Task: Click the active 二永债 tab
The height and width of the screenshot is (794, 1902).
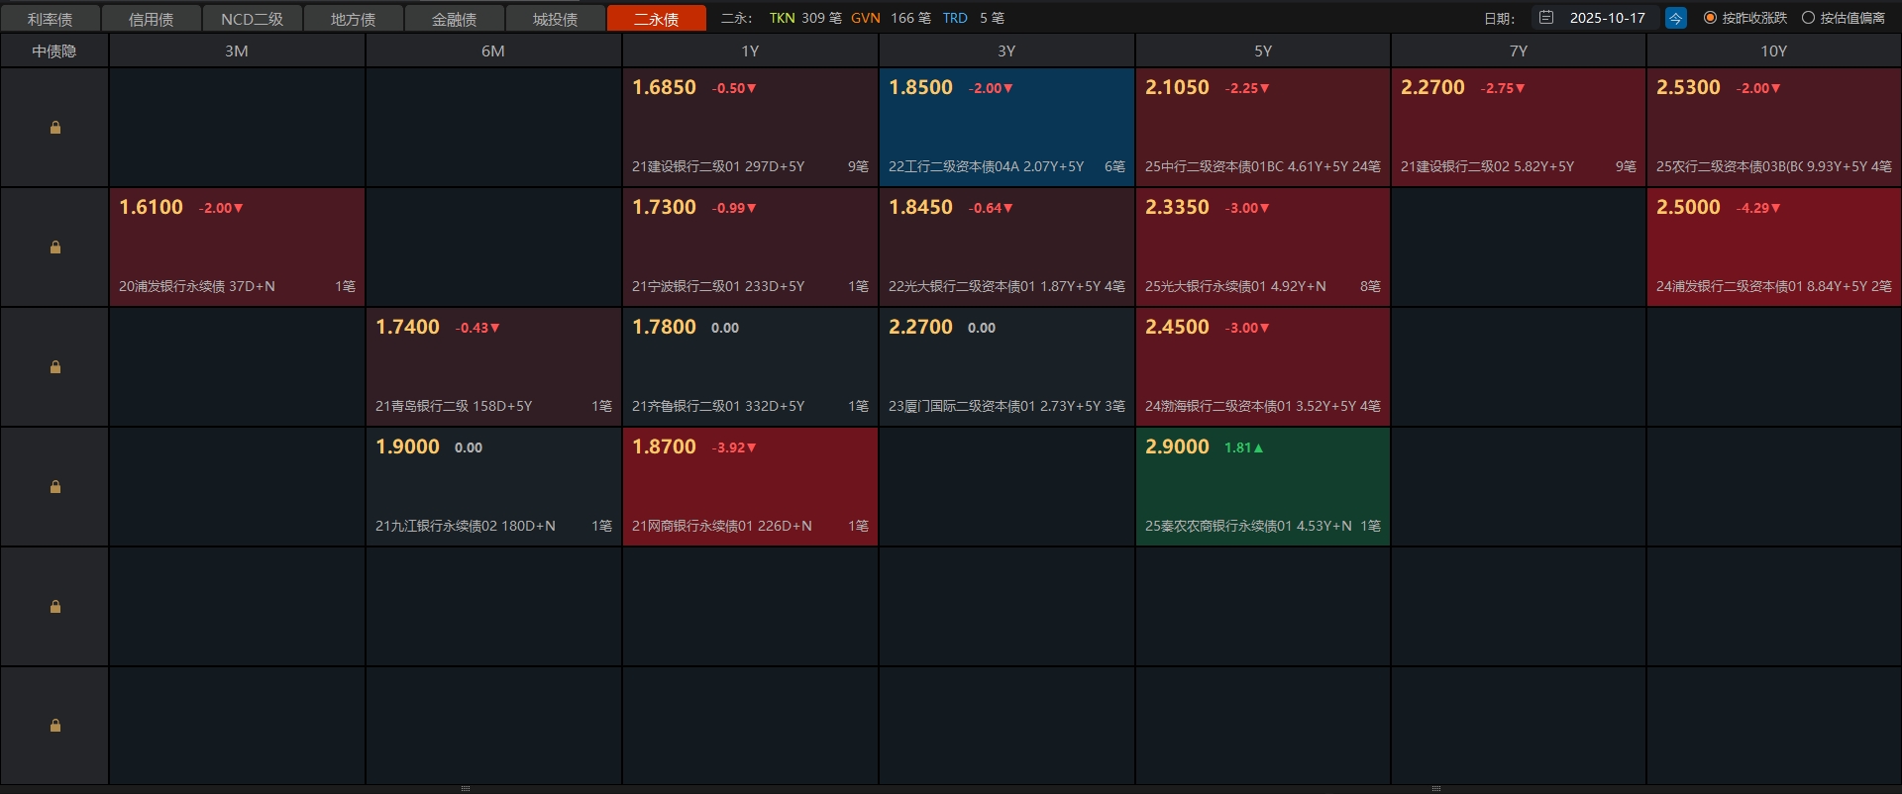Action: click(656, 19)
